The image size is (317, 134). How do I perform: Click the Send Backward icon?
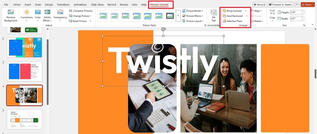pos(224,16)
